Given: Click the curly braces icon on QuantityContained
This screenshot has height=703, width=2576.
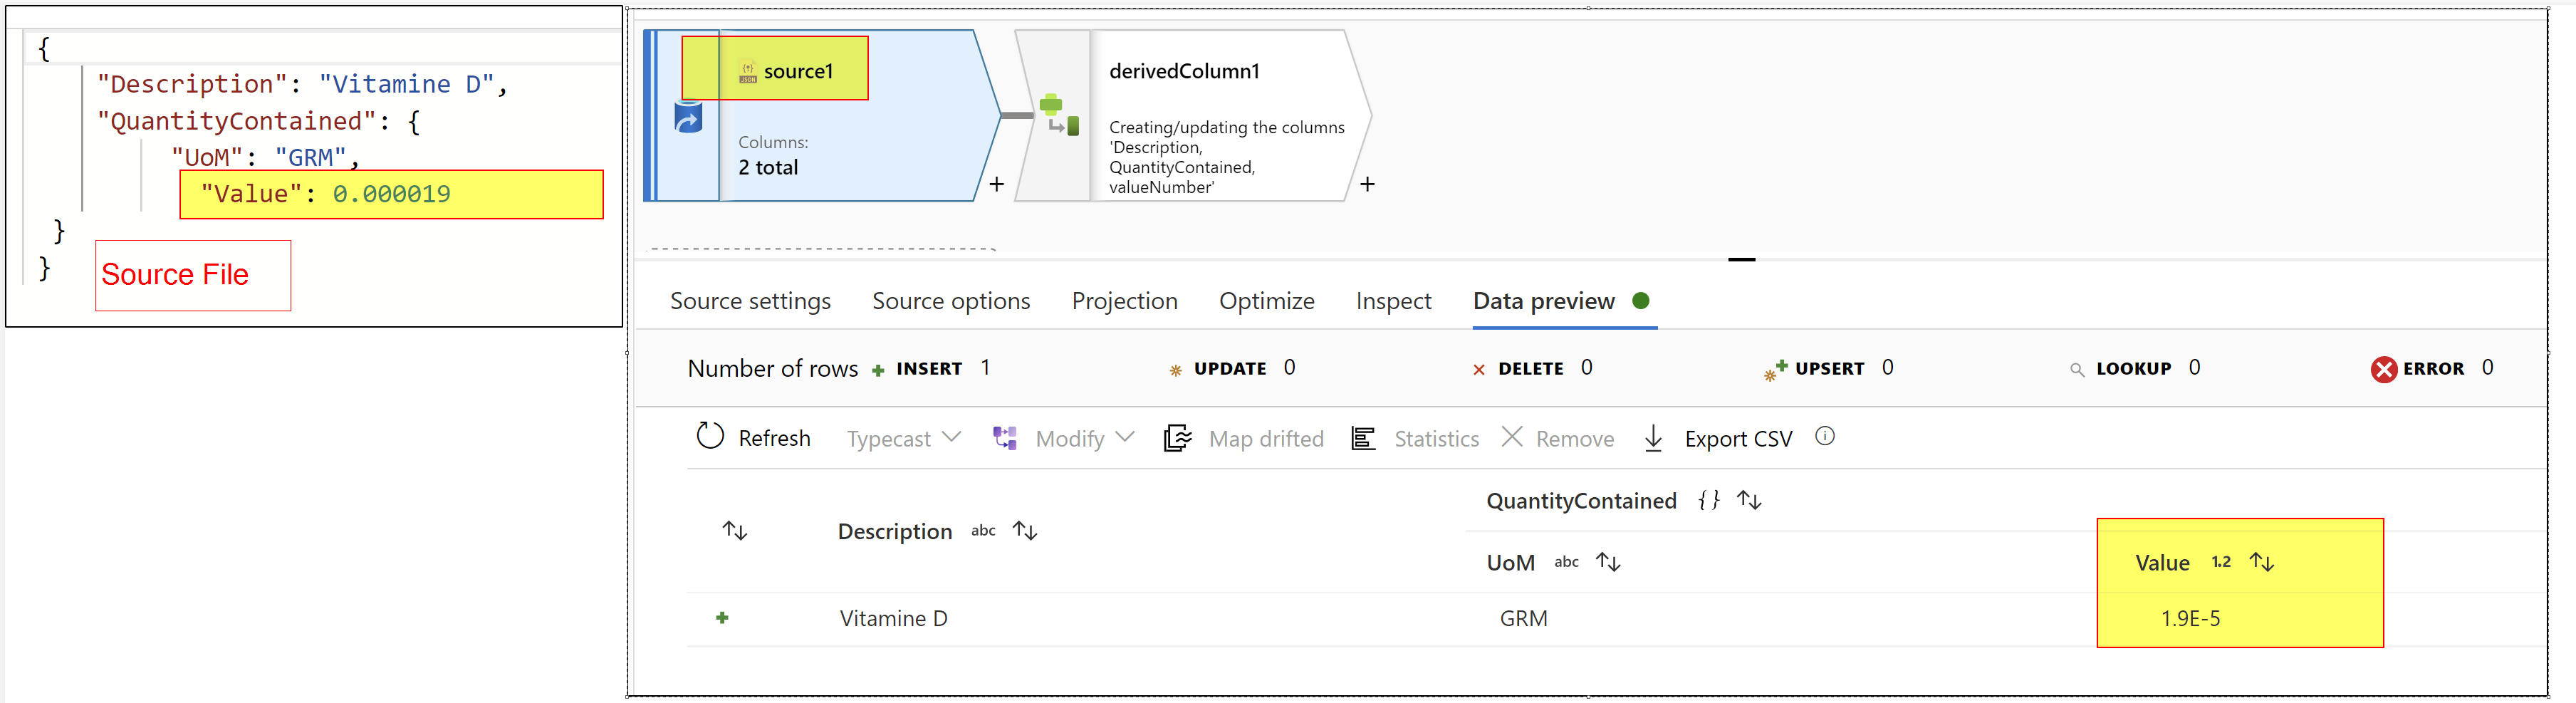Looking at the screenshot, I should pos(1709,500).
